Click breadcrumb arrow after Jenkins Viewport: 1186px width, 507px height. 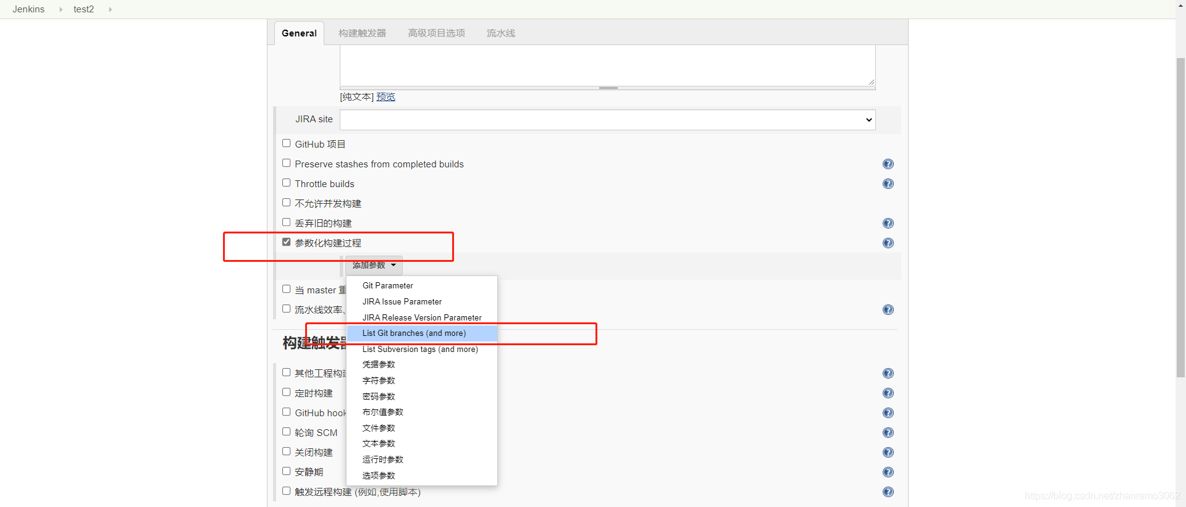pyautogui.click(x=61, y=9)
